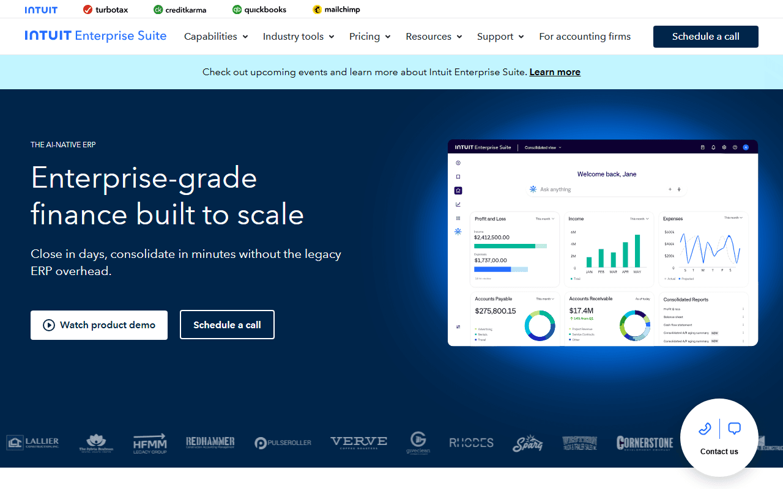Click the HFMM Legacy Group logo
Image resolution: width=783 pixels, height=489 pixels.
click(x=150, y=443)
